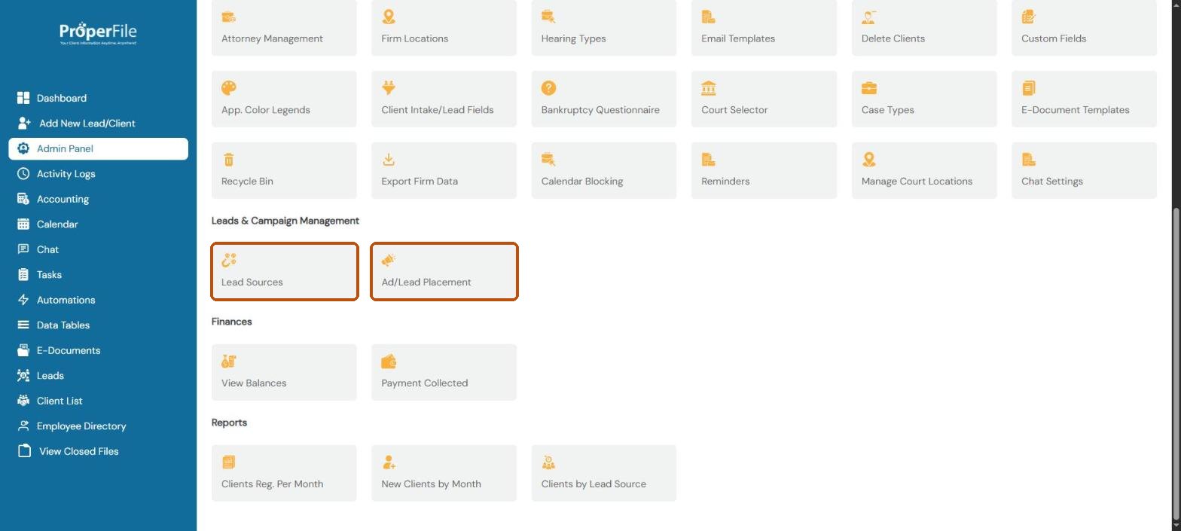Screen dimensions: 1181x531
Task: Click the Court Selector building icon
Action: click(709, 88)
